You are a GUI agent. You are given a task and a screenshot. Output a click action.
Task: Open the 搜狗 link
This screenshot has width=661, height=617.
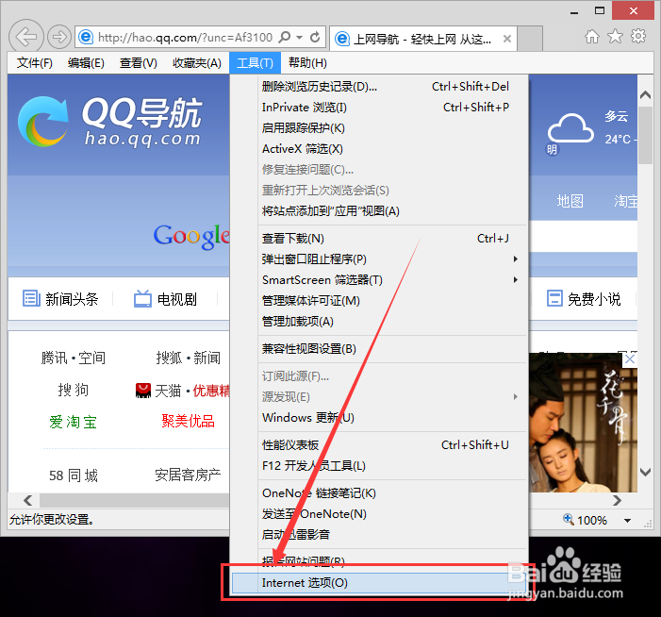74,390
